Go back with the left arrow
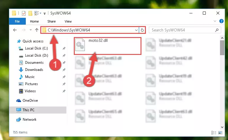The height and width of the screenshot is (140, 228). 15,30
